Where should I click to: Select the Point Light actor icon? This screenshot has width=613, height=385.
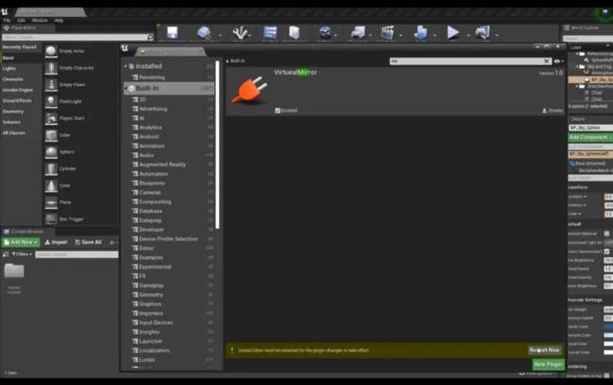(51, 102)
